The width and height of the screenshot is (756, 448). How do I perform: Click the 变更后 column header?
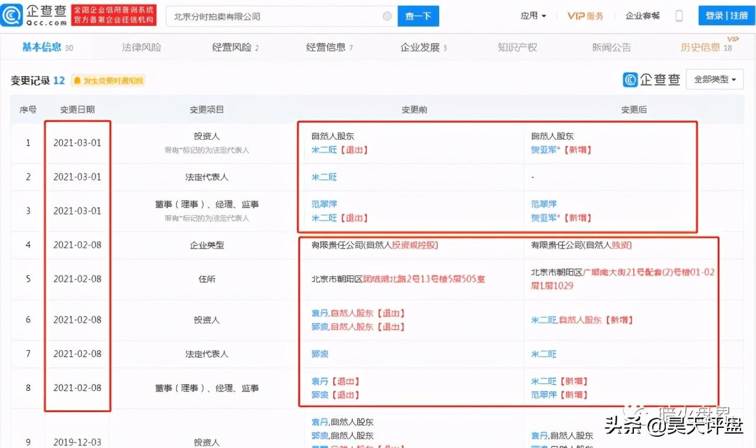[634, 110]
